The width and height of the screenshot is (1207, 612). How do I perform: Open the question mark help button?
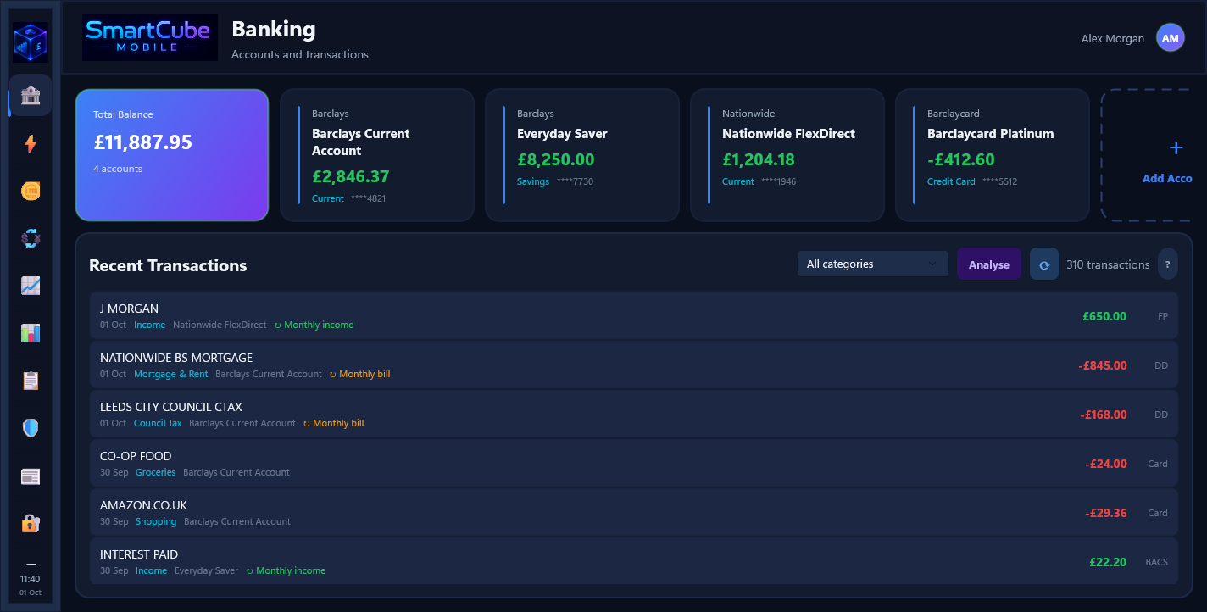point(1167,264)
